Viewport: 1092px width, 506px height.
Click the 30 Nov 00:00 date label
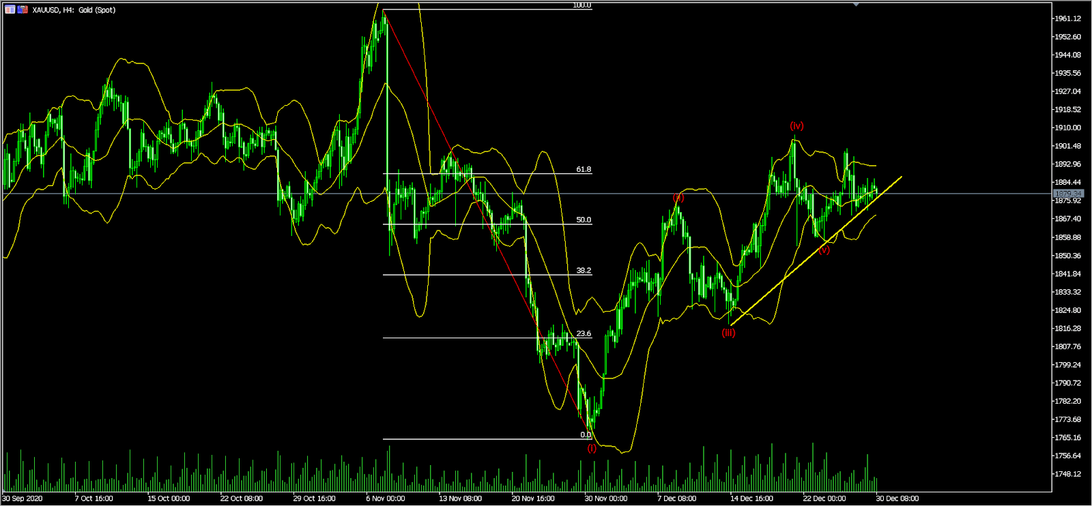click(605, 498)
